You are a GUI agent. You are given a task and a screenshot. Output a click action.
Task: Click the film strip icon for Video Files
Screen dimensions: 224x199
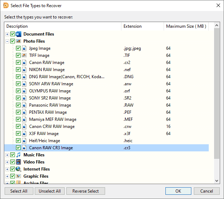(18, 162)
